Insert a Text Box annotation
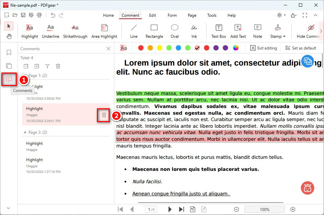This screenshot has height=215, width=324. coord(218,30)
